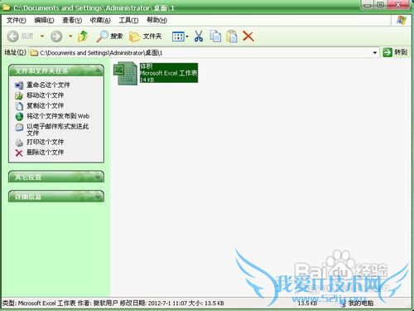Select the Excel worksheet file icon

[x=125, y=73]
